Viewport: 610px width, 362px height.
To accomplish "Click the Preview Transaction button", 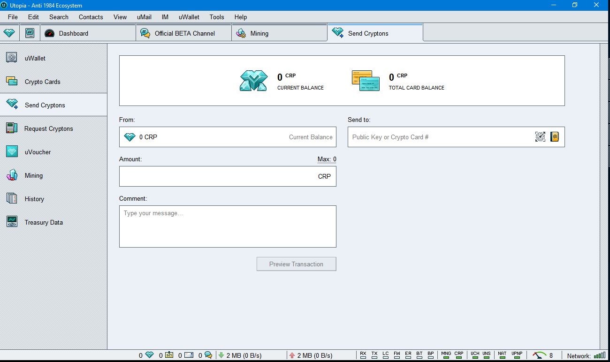I will pos(296,264).
